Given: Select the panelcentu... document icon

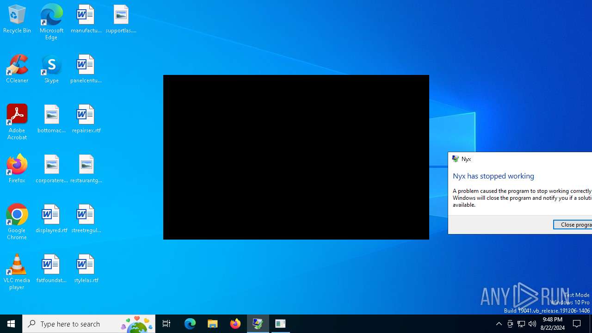Looking at the screenshot, I should tap(86, 69).
